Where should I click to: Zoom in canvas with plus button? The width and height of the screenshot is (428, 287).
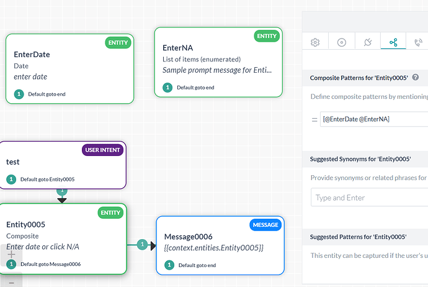(12, 254)
